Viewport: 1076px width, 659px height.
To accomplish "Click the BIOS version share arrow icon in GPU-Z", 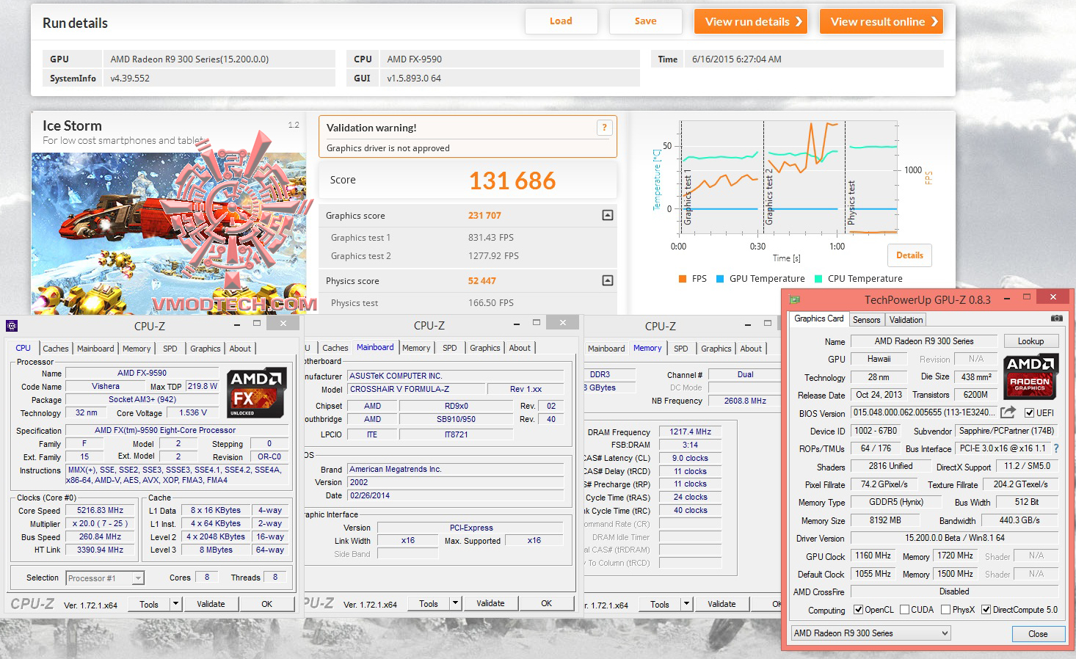I will pos(1008,412).
